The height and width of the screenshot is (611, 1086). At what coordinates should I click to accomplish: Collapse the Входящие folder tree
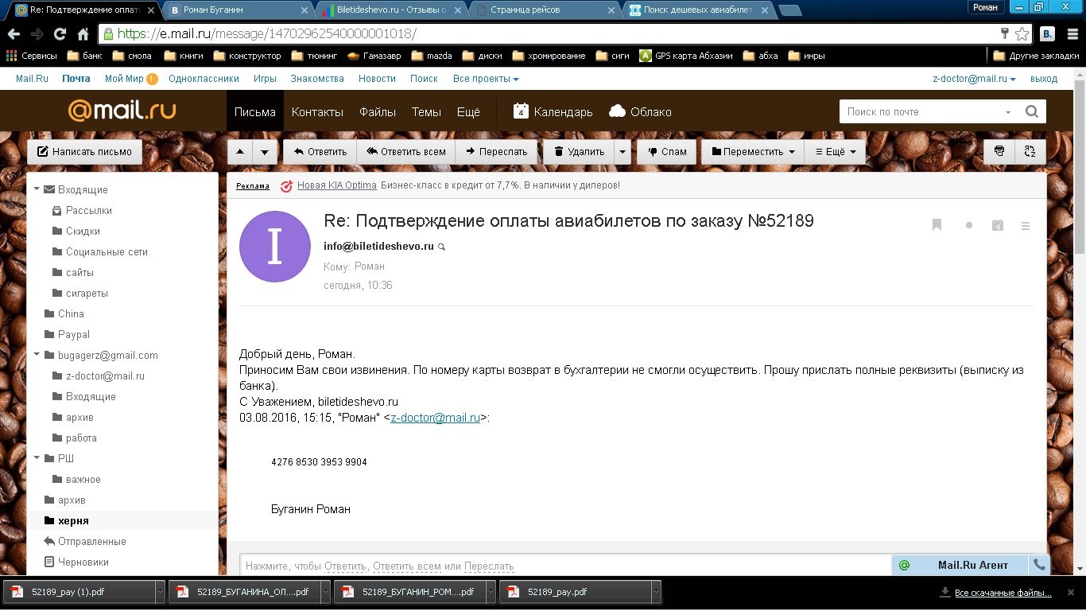(x=37, y=189)
